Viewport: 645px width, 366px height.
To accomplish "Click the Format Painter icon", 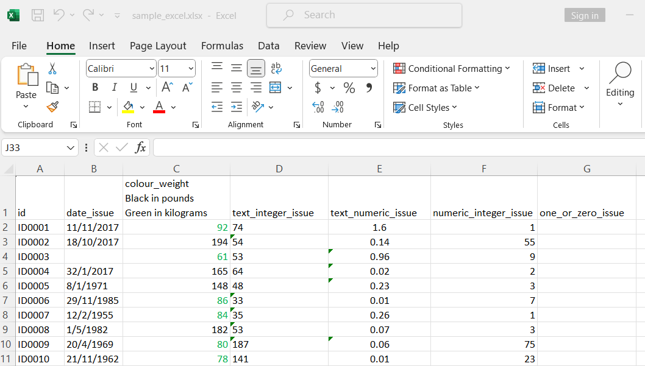I will (x=52, y=107).
